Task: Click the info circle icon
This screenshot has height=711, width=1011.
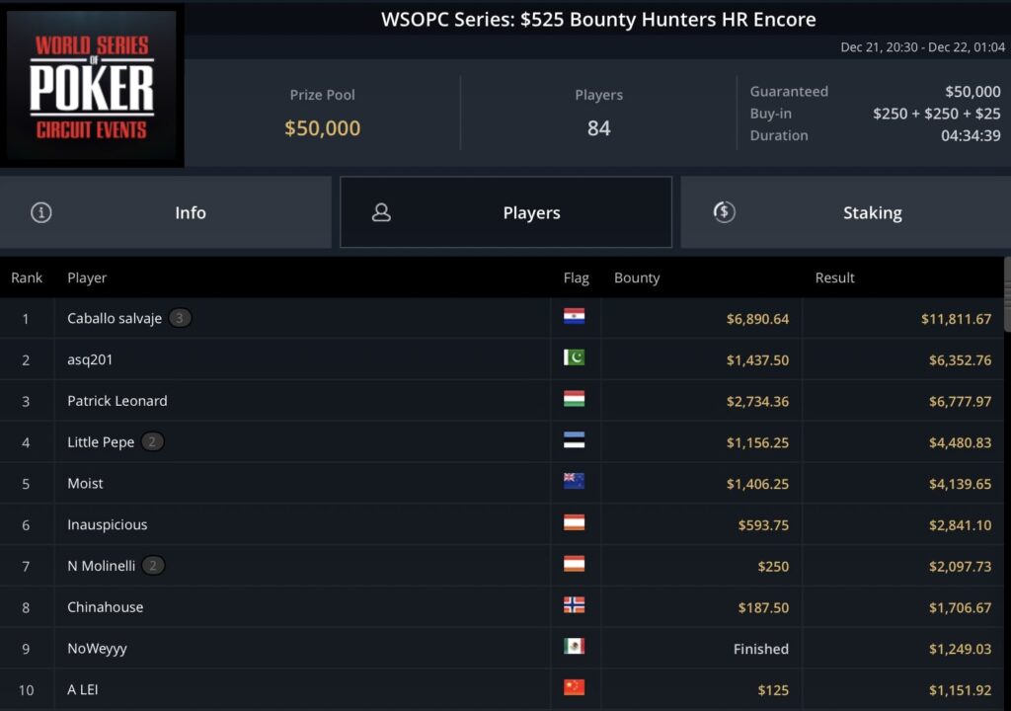Action: coord(40,212)
